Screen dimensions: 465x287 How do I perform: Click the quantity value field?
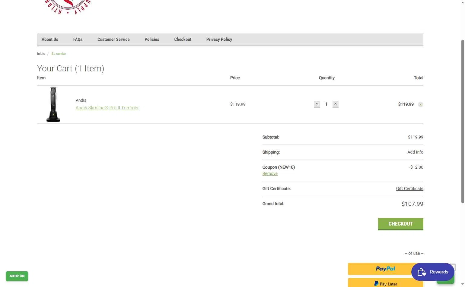pos(326,104)
